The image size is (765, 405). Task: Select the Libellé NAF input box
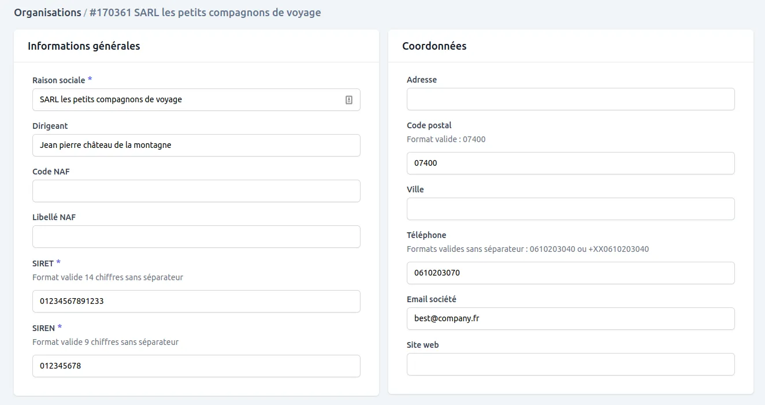[x=196, y=237]
